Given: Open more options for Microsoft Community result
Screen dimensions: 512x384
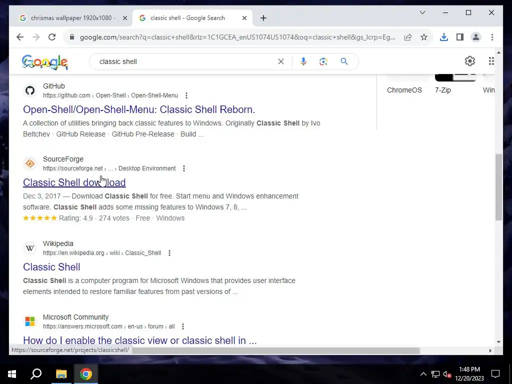Looking at the screenshot, I should [x=183, y=326].
